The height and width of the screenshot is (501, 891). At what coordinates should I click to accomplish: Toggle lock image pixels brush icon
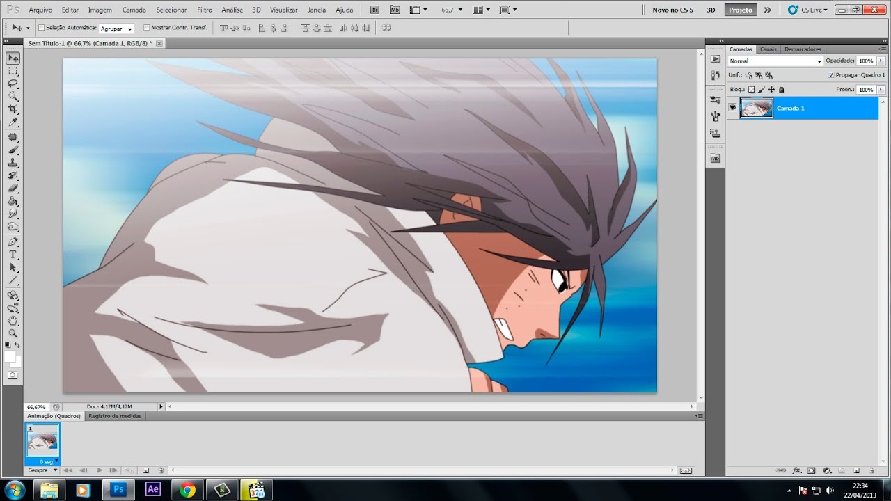(762, 90)
